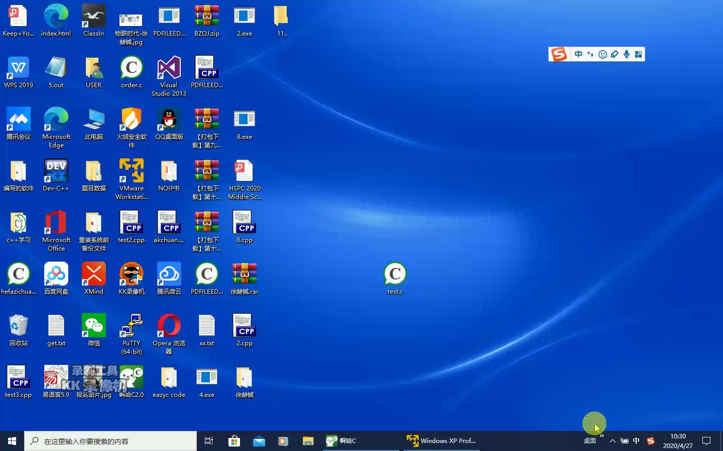Open Task View on taskbar
Viewport: 723px width, 451px height.
tap(209, 441)
